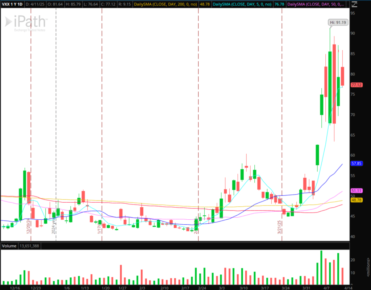Click the 1/27 date on time axis
The width and height of the screenshot is (371, 290).
click(x=122, y=288)
